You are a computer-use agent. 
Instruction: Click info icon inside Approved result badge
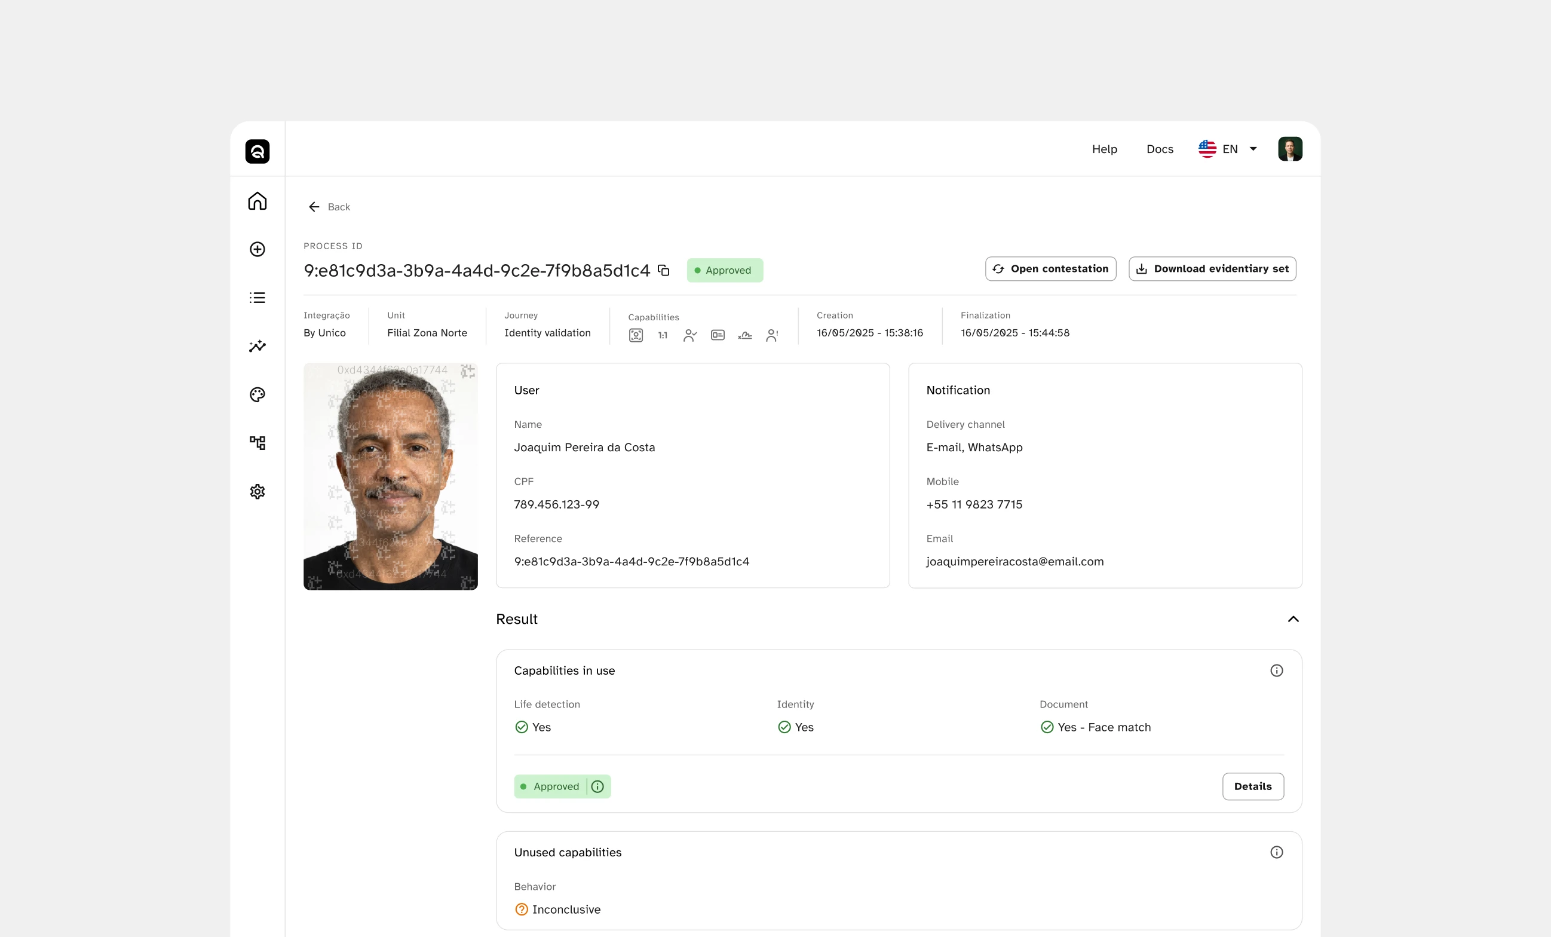[x=597, y=786]
